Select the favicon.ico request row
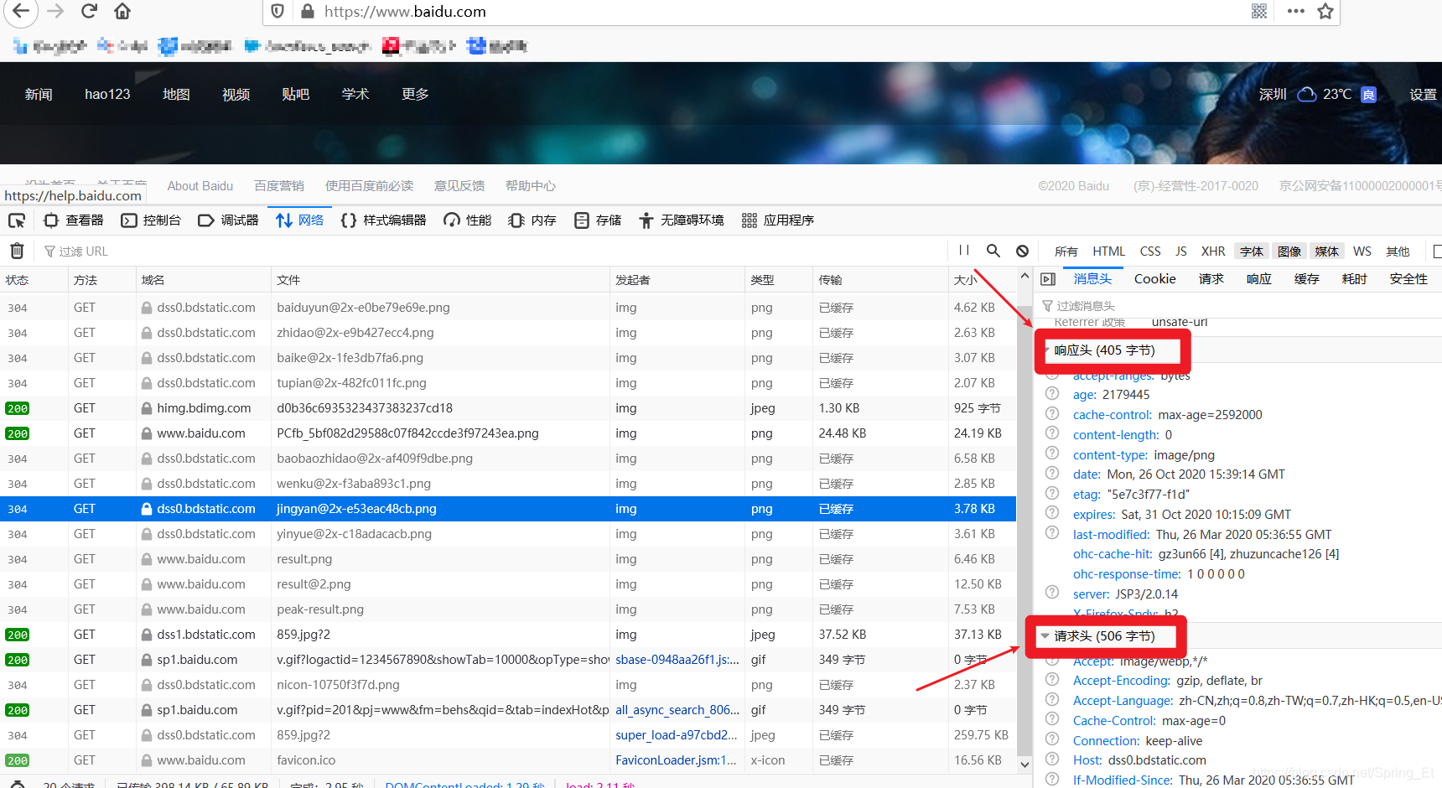 [508, 760]
